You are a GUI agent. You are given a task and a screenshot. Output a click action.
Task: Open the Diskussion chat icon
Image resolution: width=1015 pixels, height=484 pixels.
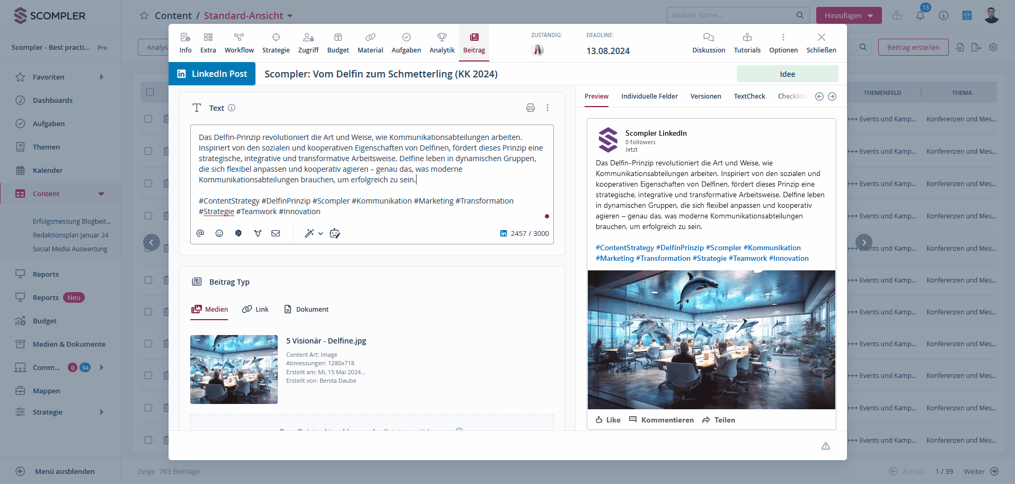[708, 42]
